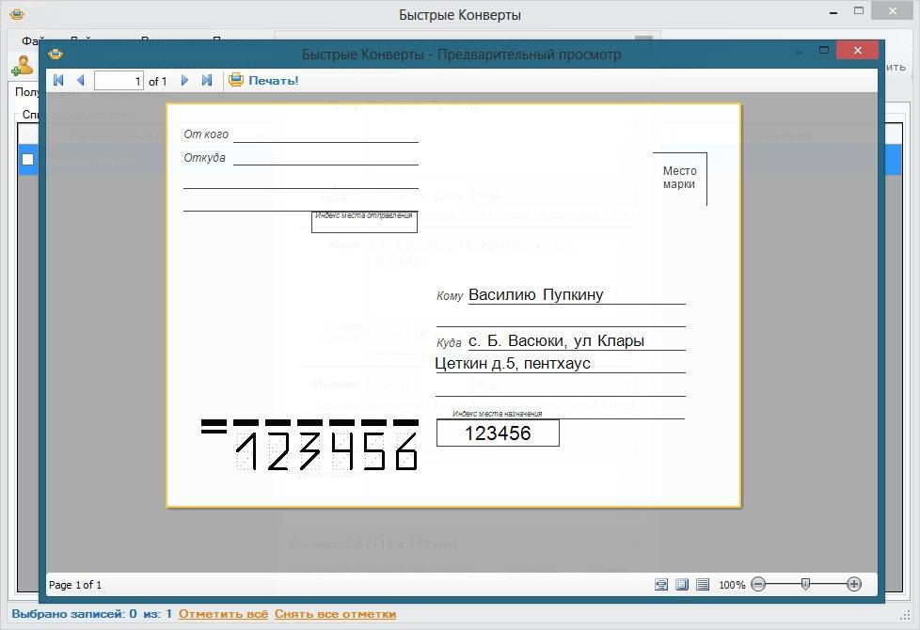Screen dimensions: 920x630
Task: Click the page number input field
Action: [119, 81]
